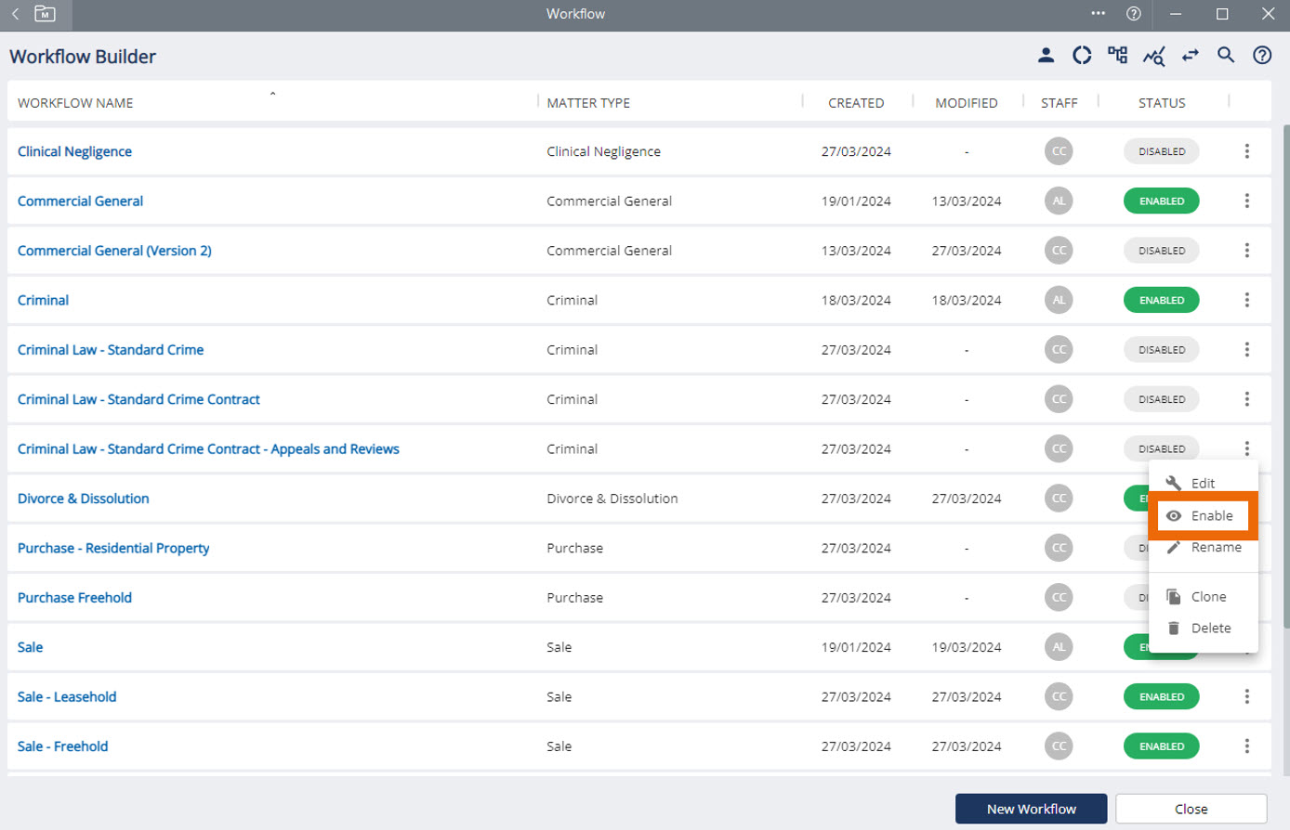
Task: Open the hierarchy tree diagram icon
Action: coord(1117,56)
